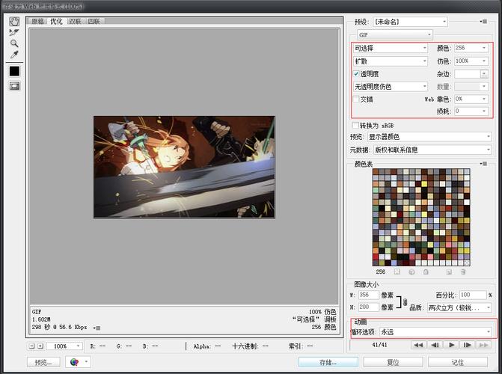The width and height of the screenshot is (502, 374).
Task: Play the animation
Action: (x=451, y=345)
